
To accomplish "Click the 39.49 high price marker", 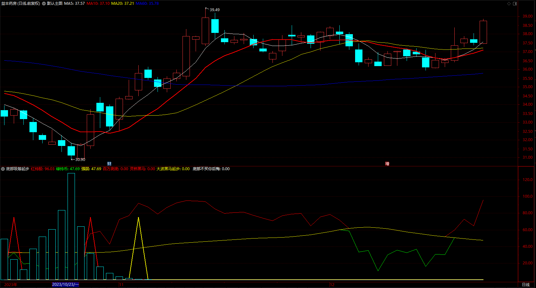I will click(215, 10).
